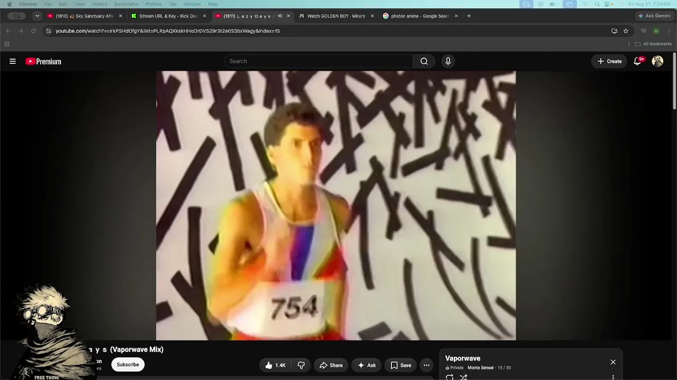Click the page vertical scrollbar

pyautogui.click(x=674, y=82)
